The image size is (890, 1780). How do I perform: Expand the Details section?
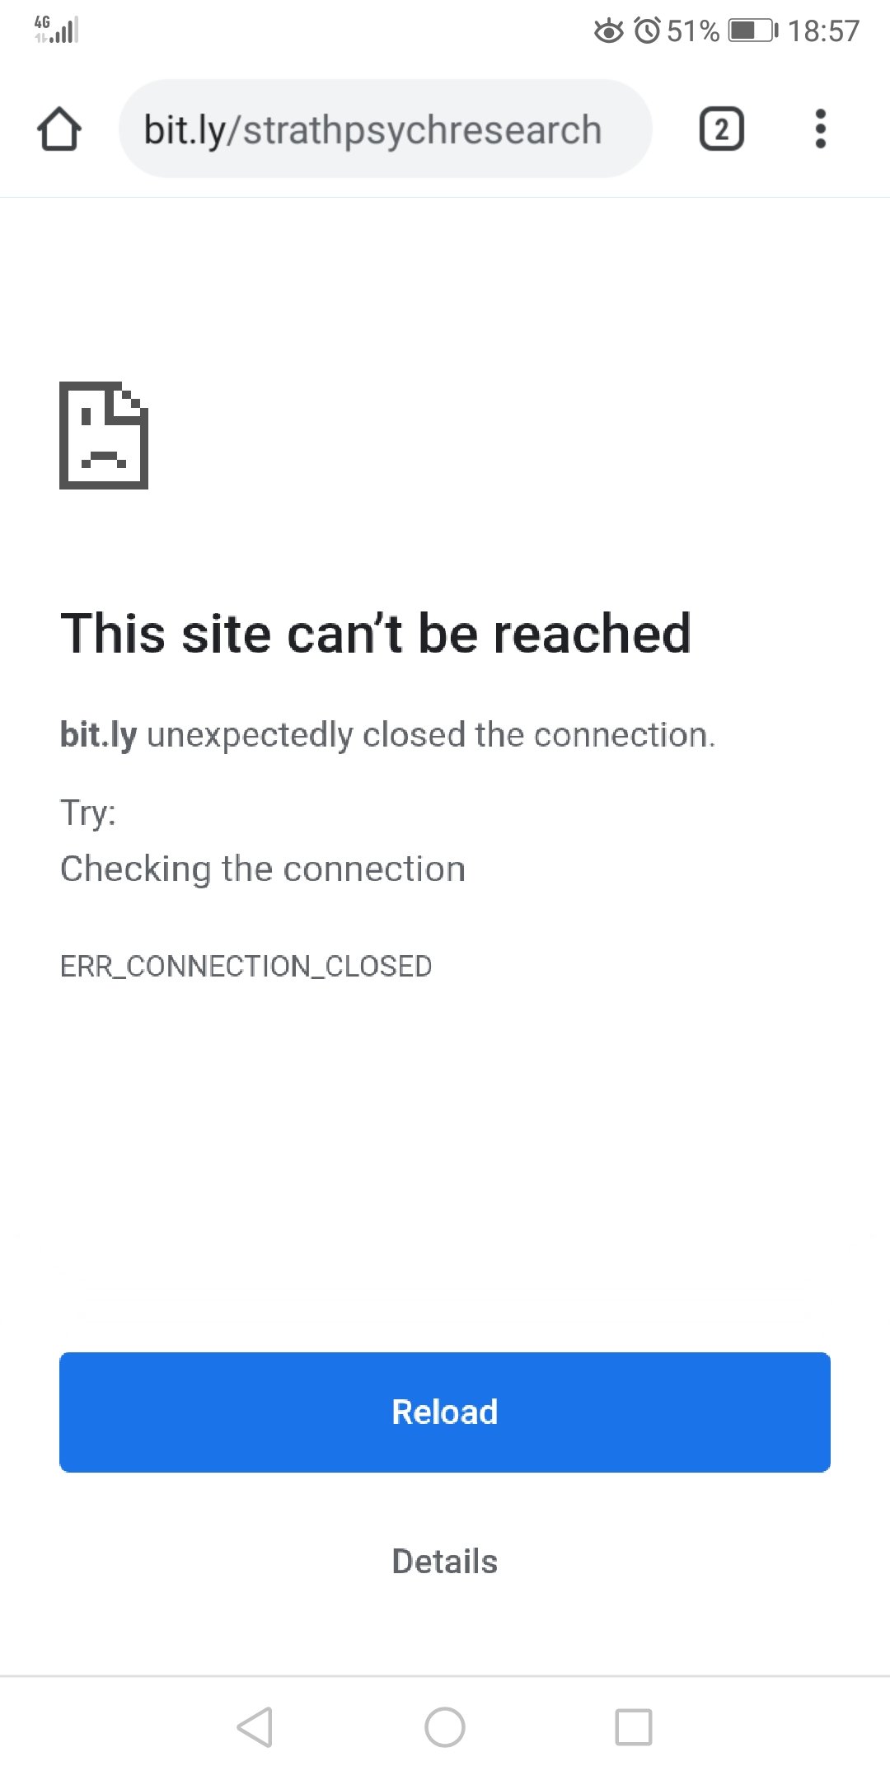point(445,1562)
